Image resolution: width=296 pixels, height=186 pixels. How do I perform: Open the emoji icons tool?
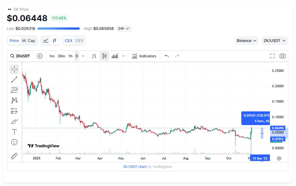[14, 142]
